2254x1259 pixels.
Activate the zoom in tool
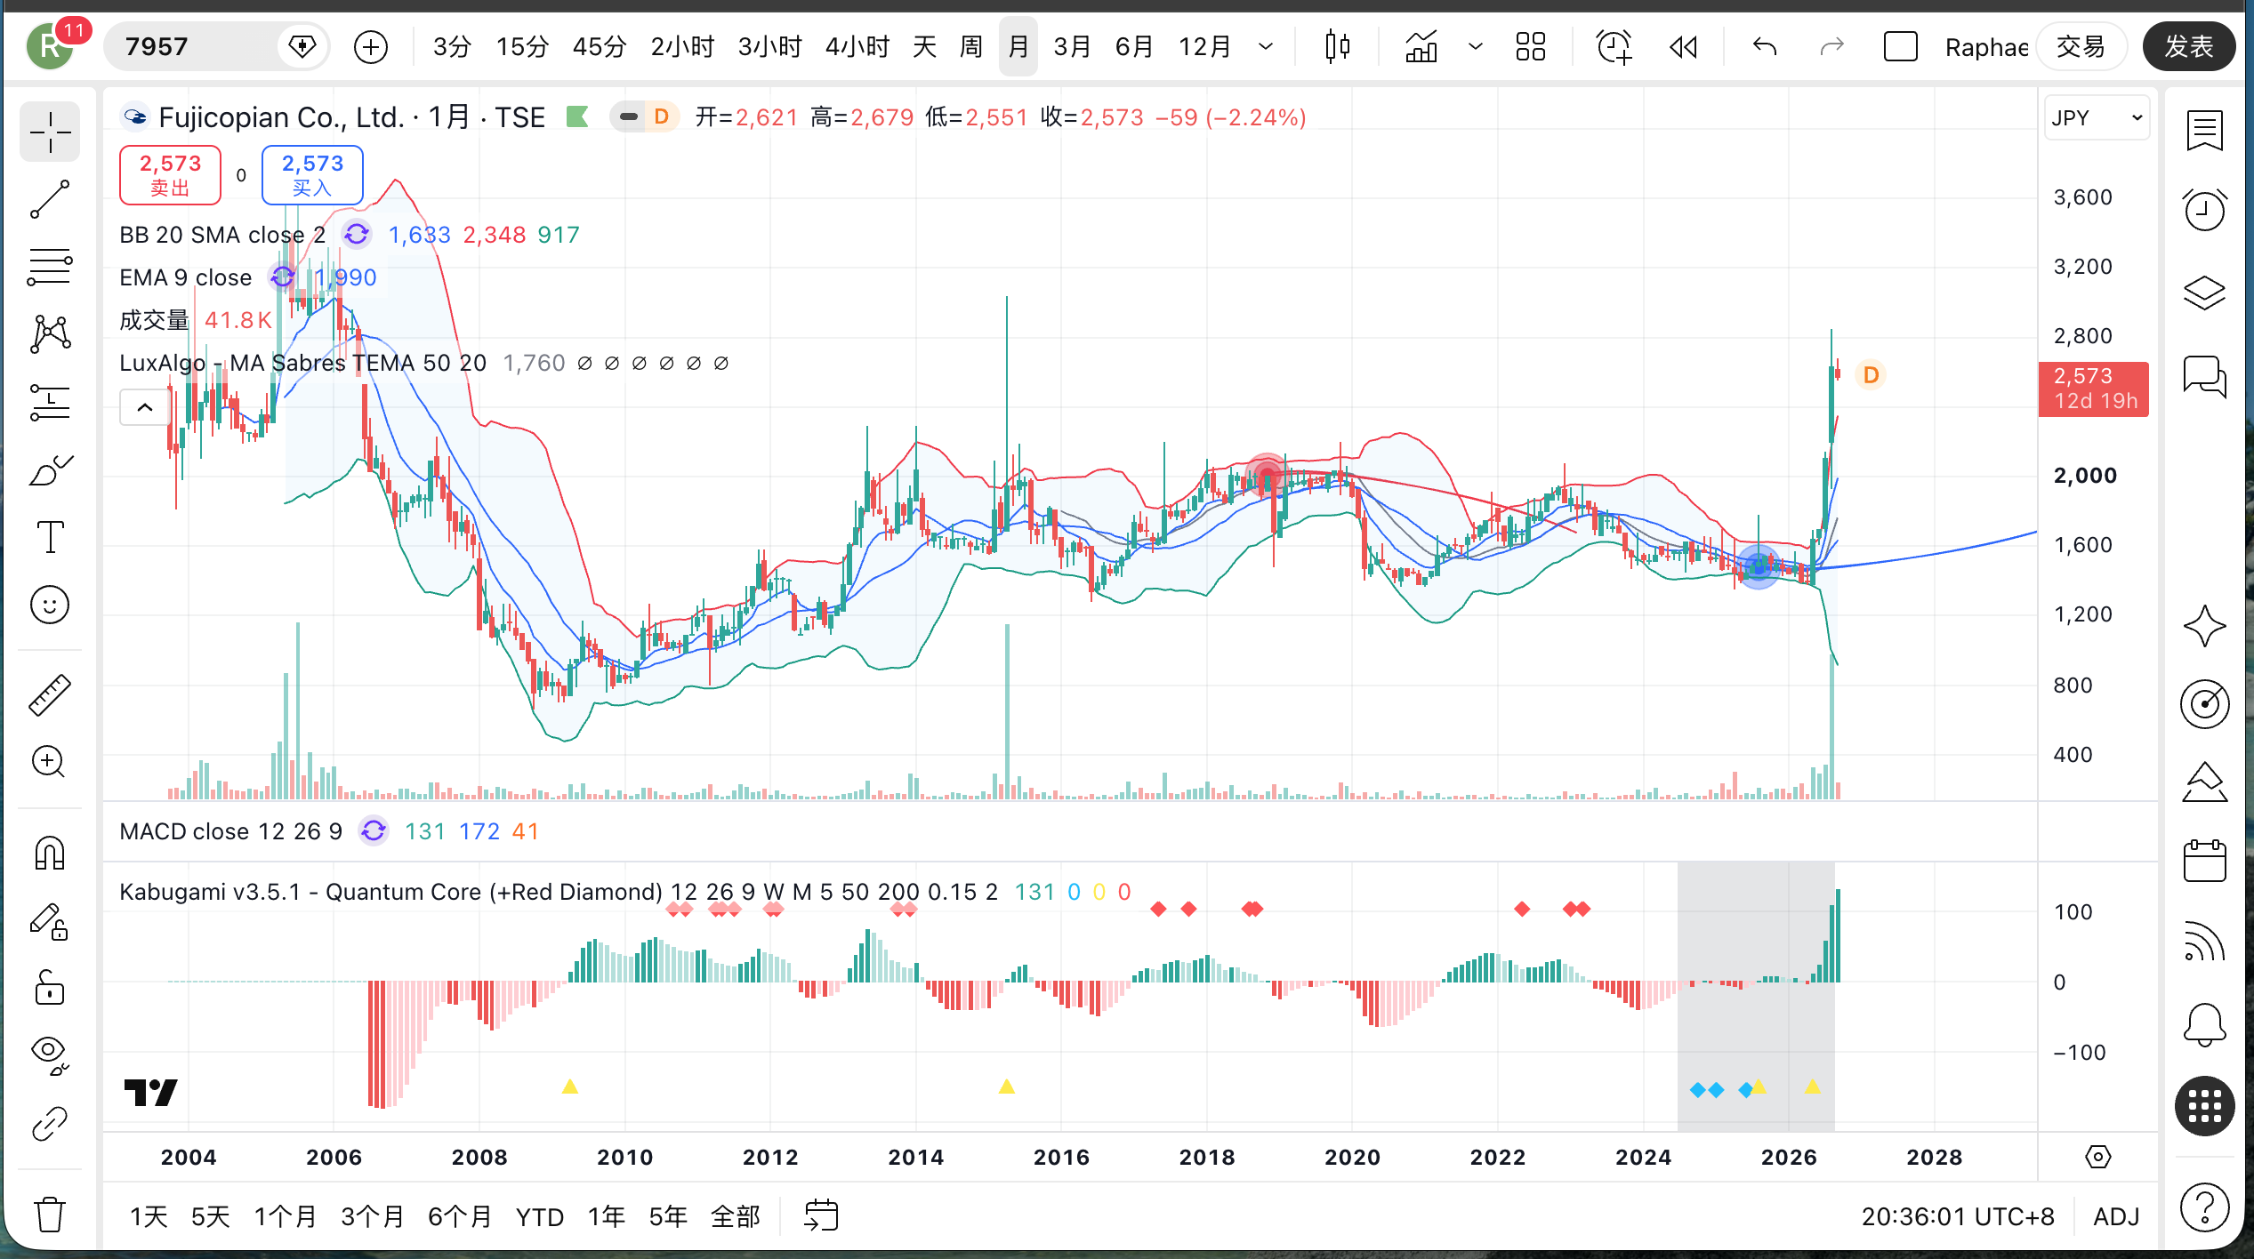tap(50, 762)
